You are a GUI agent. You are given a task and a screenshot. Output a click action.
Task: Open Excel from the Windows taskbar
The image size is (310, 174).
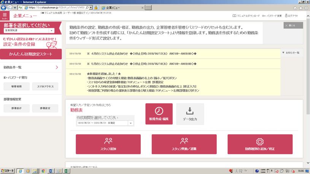point(66,171)
